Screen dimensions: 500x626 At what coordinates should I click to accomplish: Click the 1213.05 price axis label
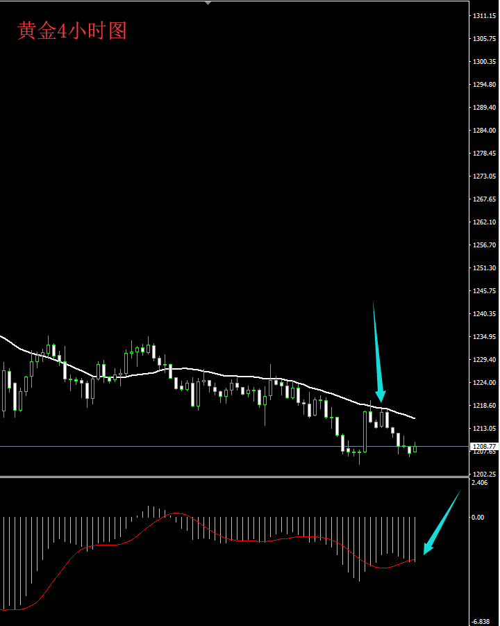coord(484,428)
